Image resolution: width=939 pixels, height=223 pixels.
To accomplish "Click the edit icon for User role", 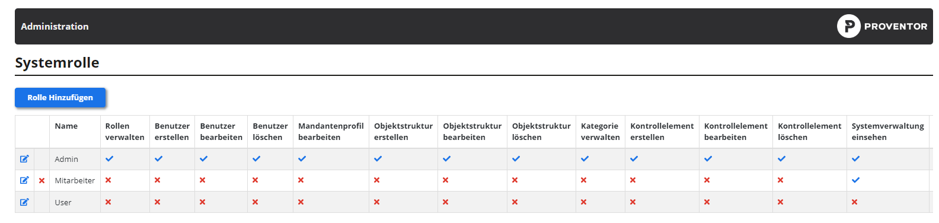I will click(x=24, y=202).
